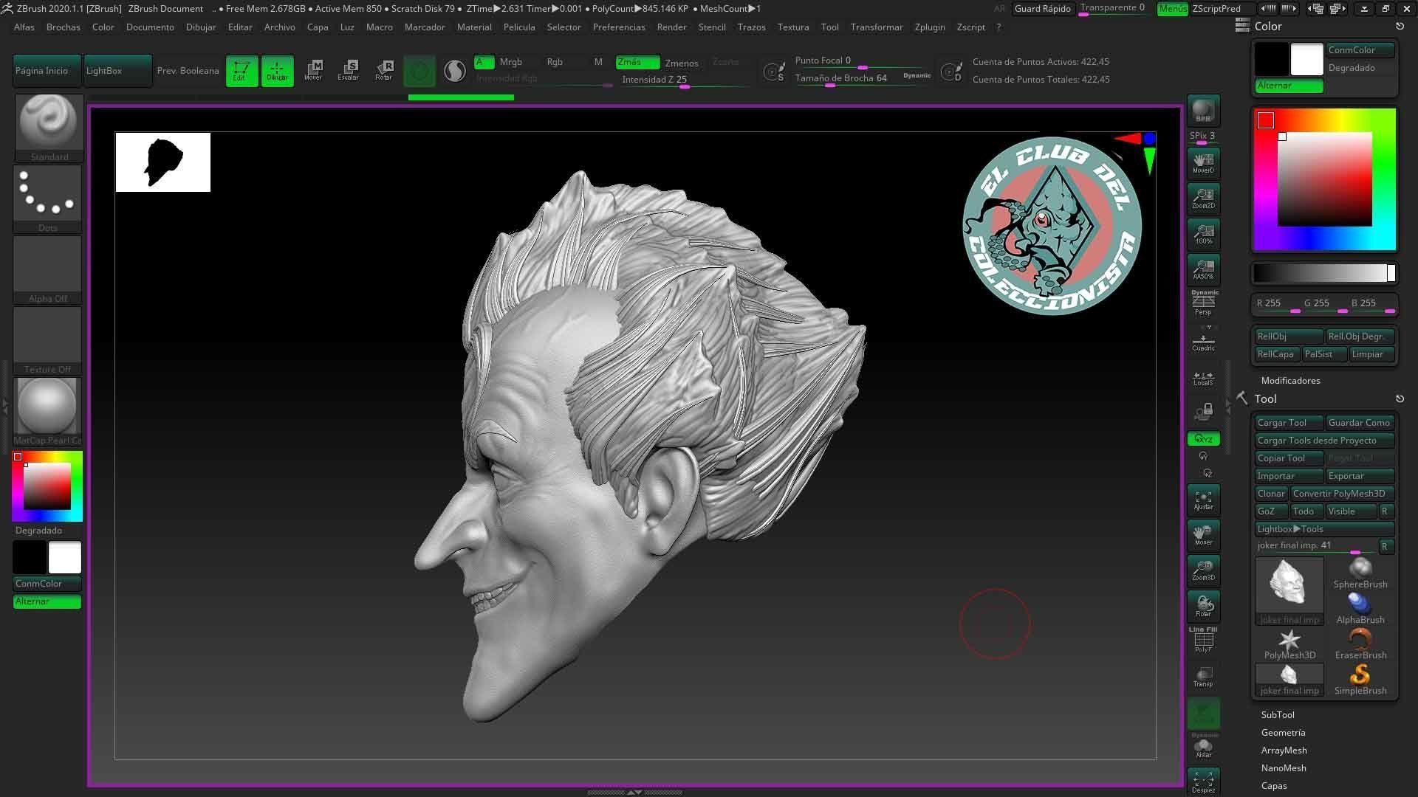Click the Cargar Tool button

(1289, 422)
